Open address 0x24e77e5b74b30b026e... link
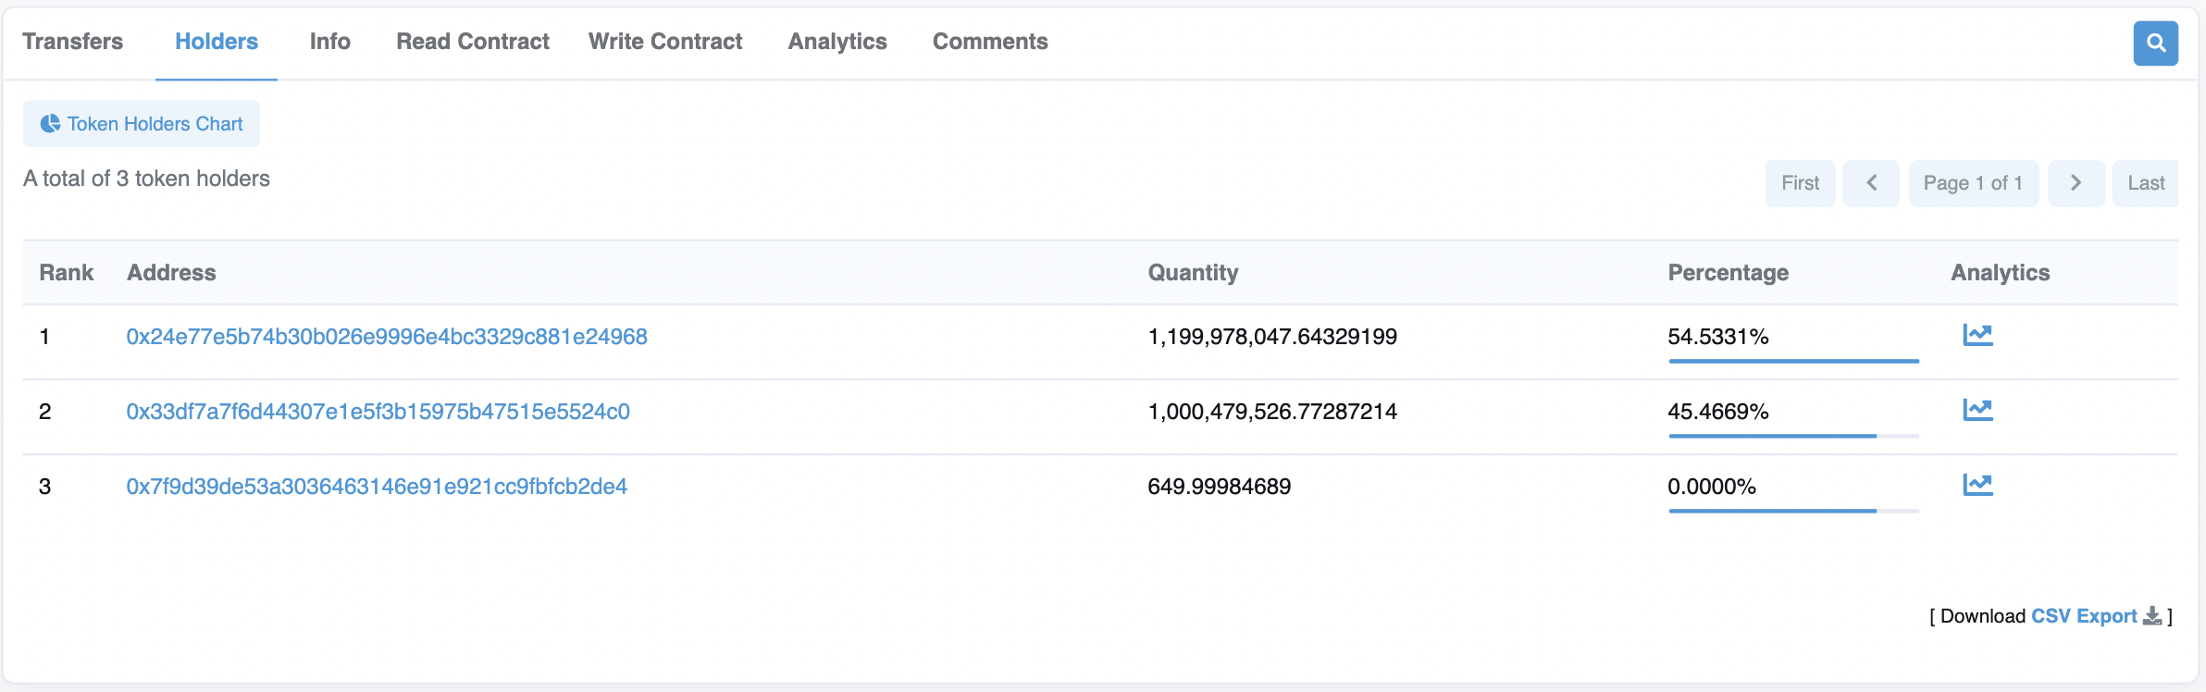Viewport: 2206px width, 692px height. (x=387, y=337)
